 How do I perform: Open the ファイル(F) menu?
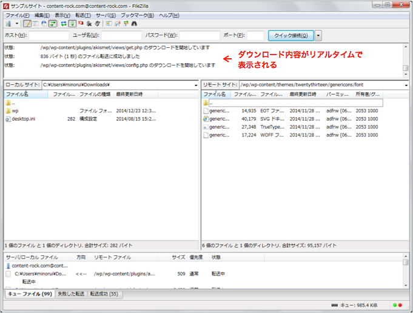18,15
